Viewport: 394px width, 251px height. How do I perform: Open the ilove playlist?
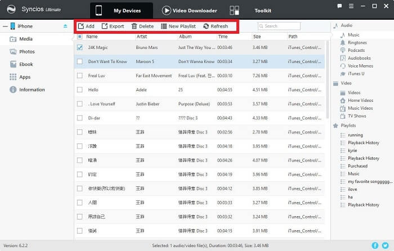click(x=352, y=190)
